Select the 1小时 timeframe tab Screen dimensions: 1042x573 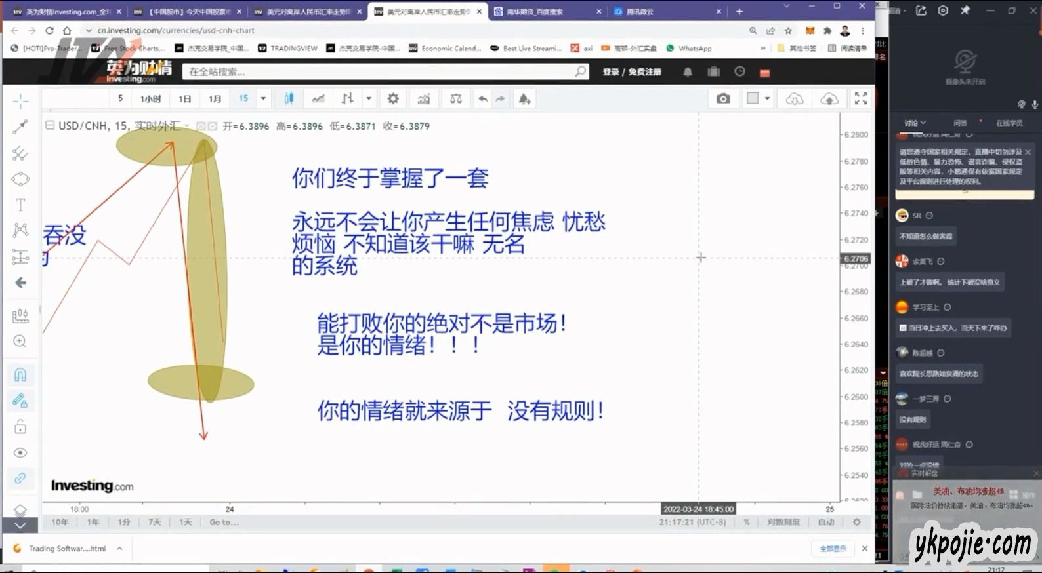click(x=150, y=99)
